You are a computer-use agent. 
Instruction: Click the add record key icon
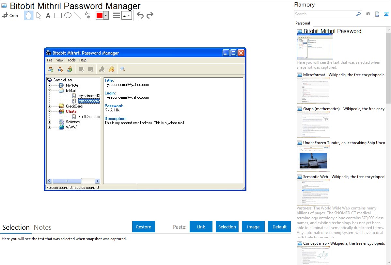coord(102,69)
